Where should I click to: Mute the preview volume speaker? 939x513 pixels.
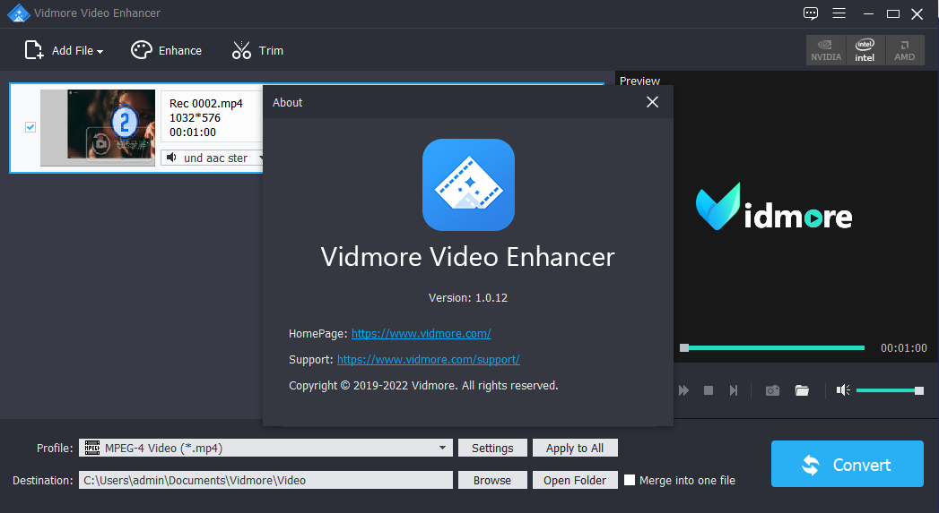pyautogui.click(x=843, y=390)
